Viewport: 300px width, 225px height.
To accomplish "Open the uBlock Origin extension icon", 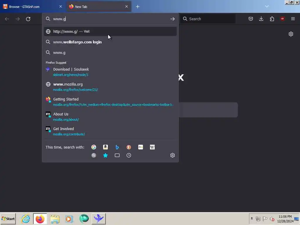I will (282, 19).
